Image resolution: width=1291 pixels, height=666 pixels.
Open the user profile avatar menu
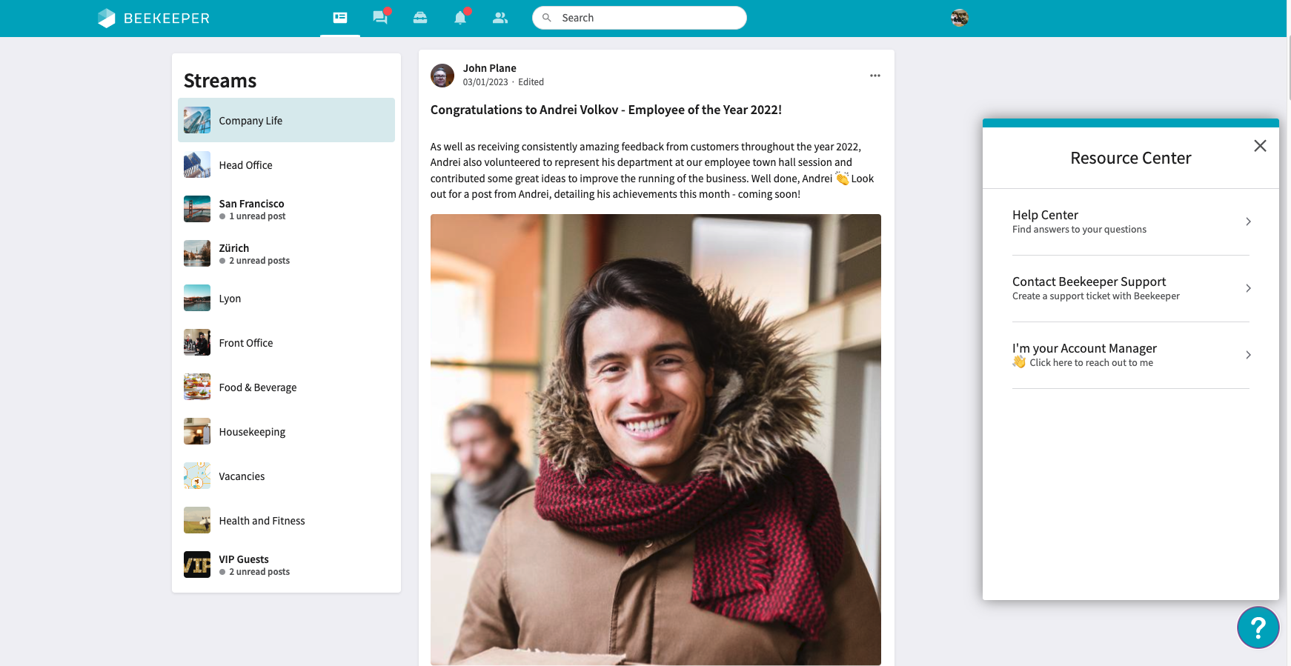click(x=960, y=18)
